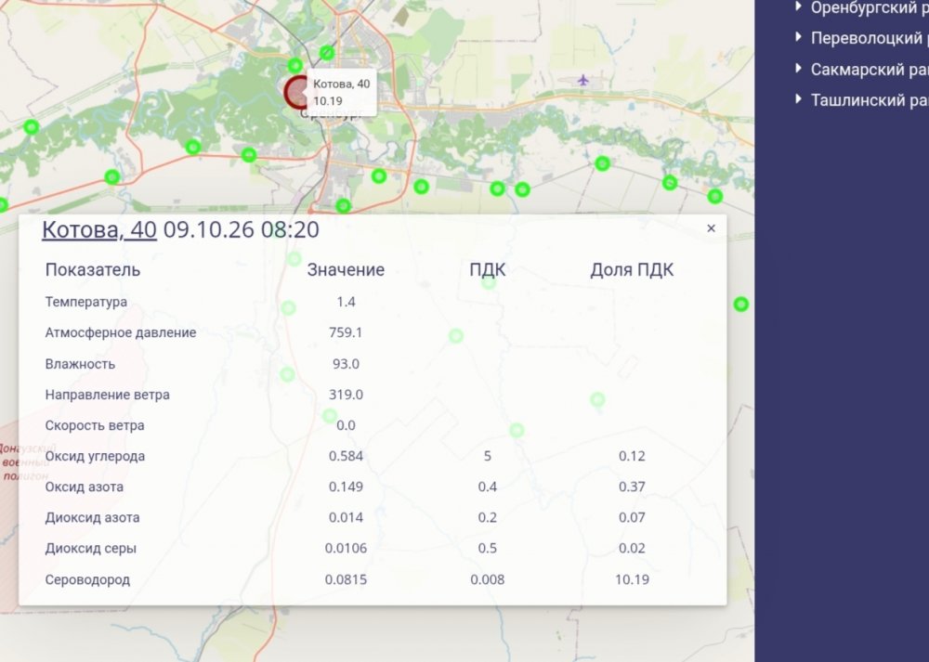This screenshot has width=929, height=662.
Task: Select the Сероводород row label
Action: click(87, 579)
